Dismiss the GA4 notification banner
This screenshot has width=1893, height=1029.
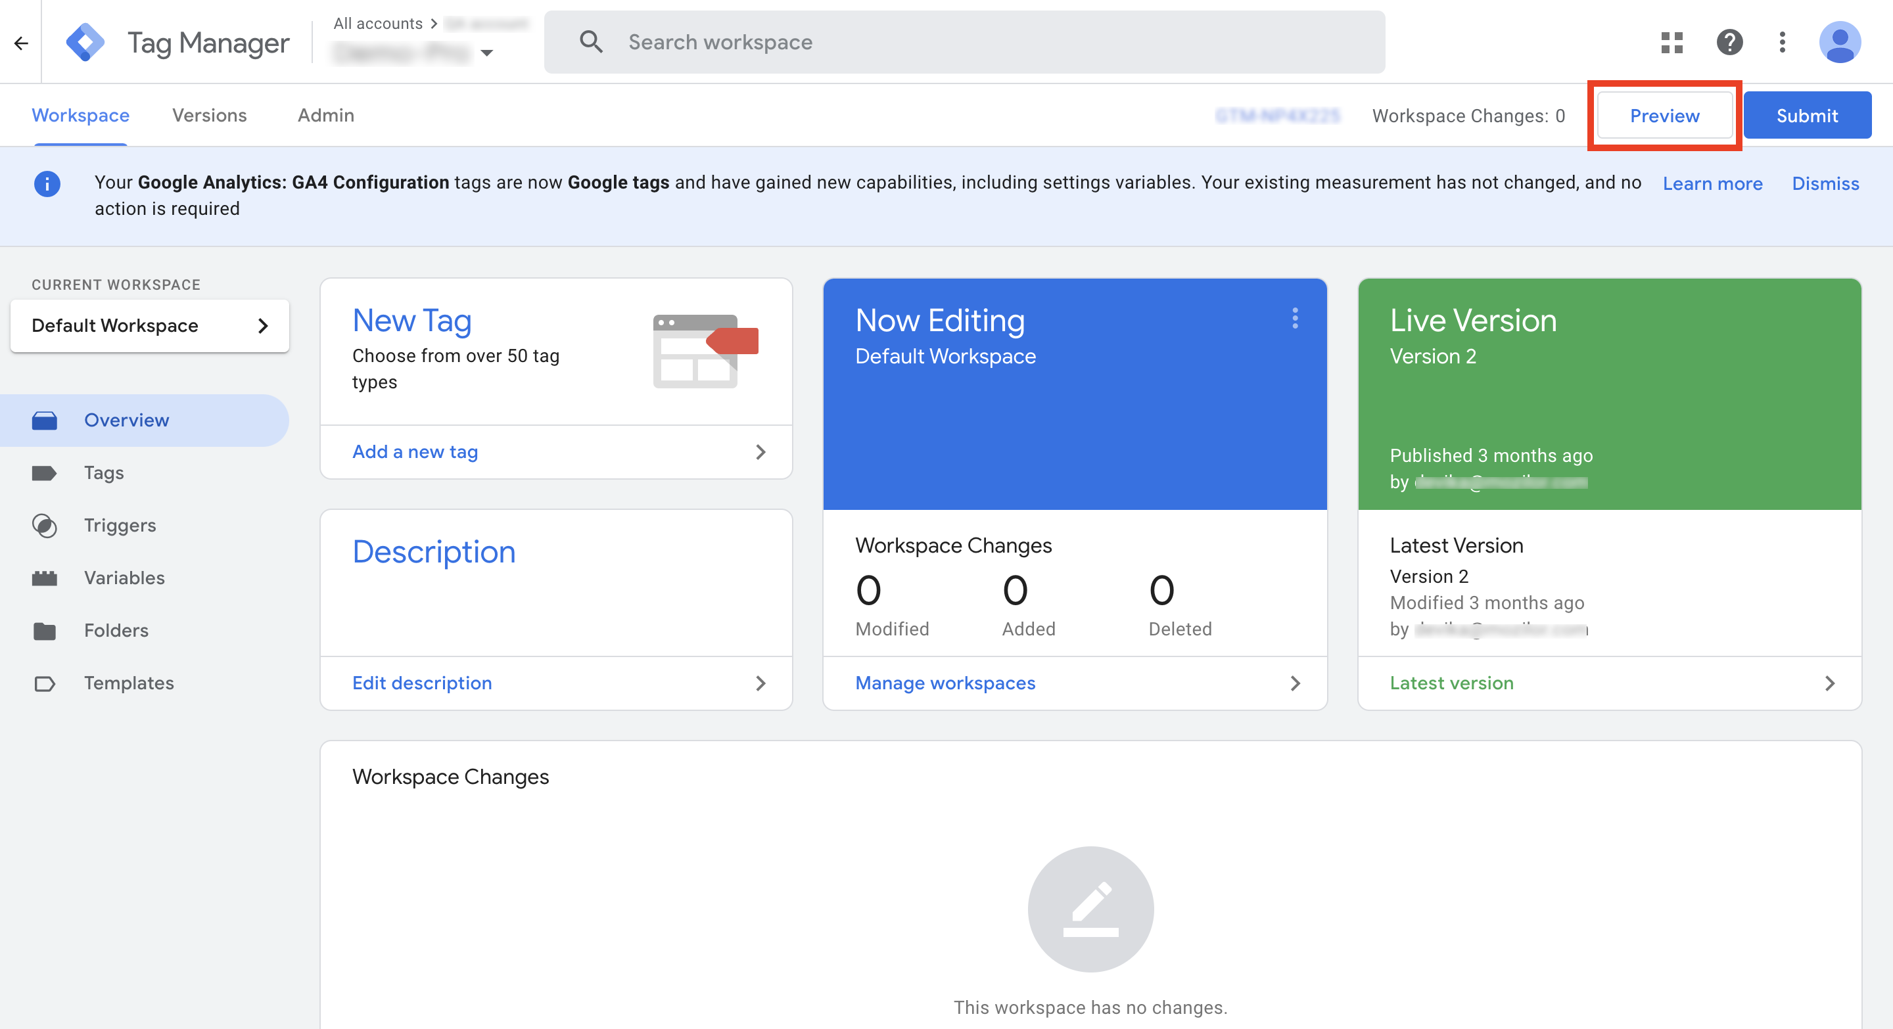[x=1825, y=183]
